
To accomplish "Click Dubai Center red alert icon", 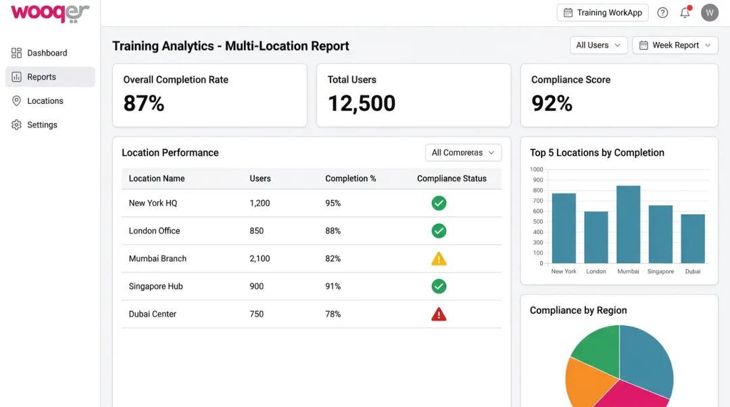I will (439, 315).
